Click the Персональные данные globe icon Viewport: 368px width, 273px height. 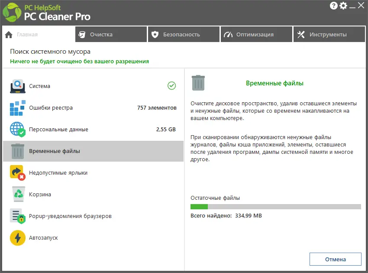click(x=17, y=129)
